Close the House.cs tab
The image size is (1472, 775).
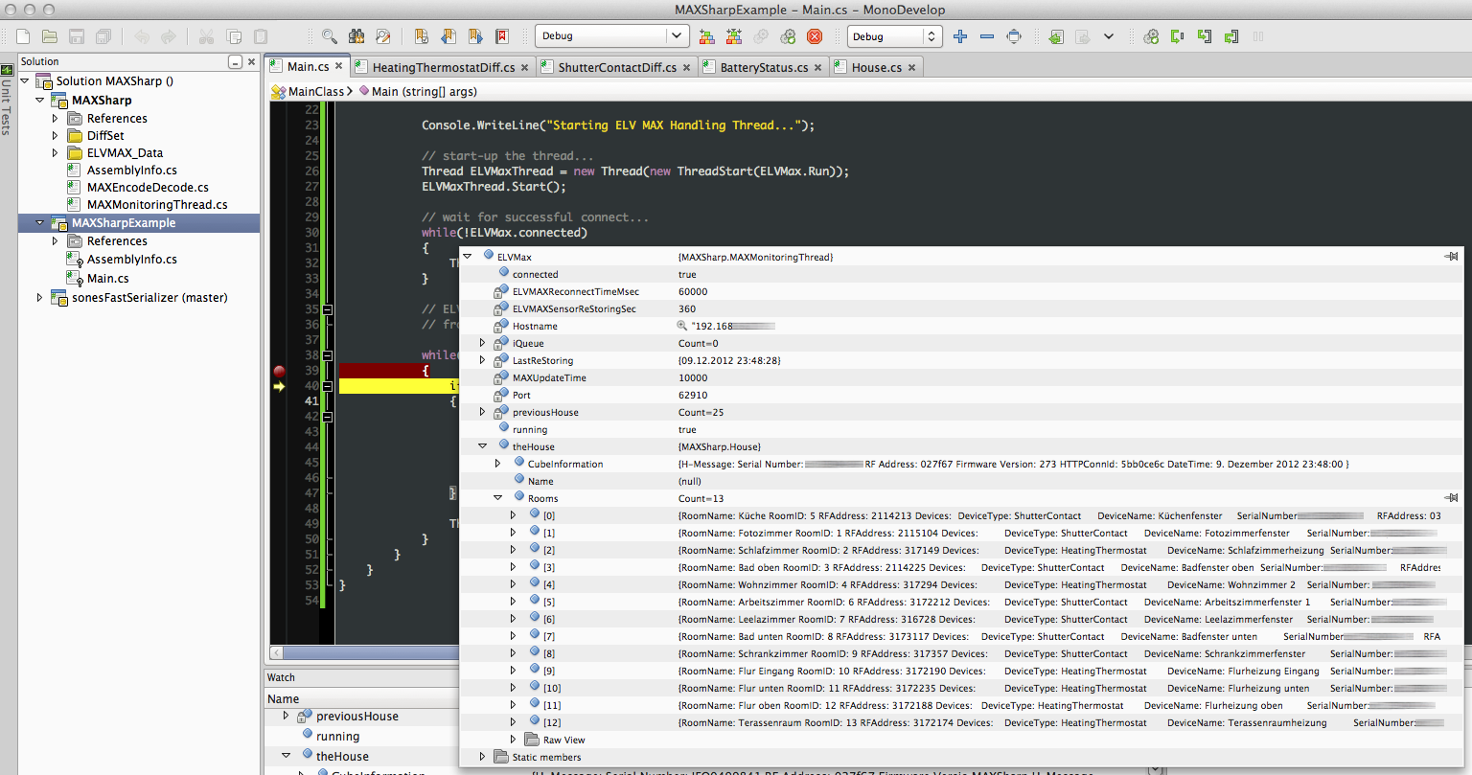(x=911, y=67)
